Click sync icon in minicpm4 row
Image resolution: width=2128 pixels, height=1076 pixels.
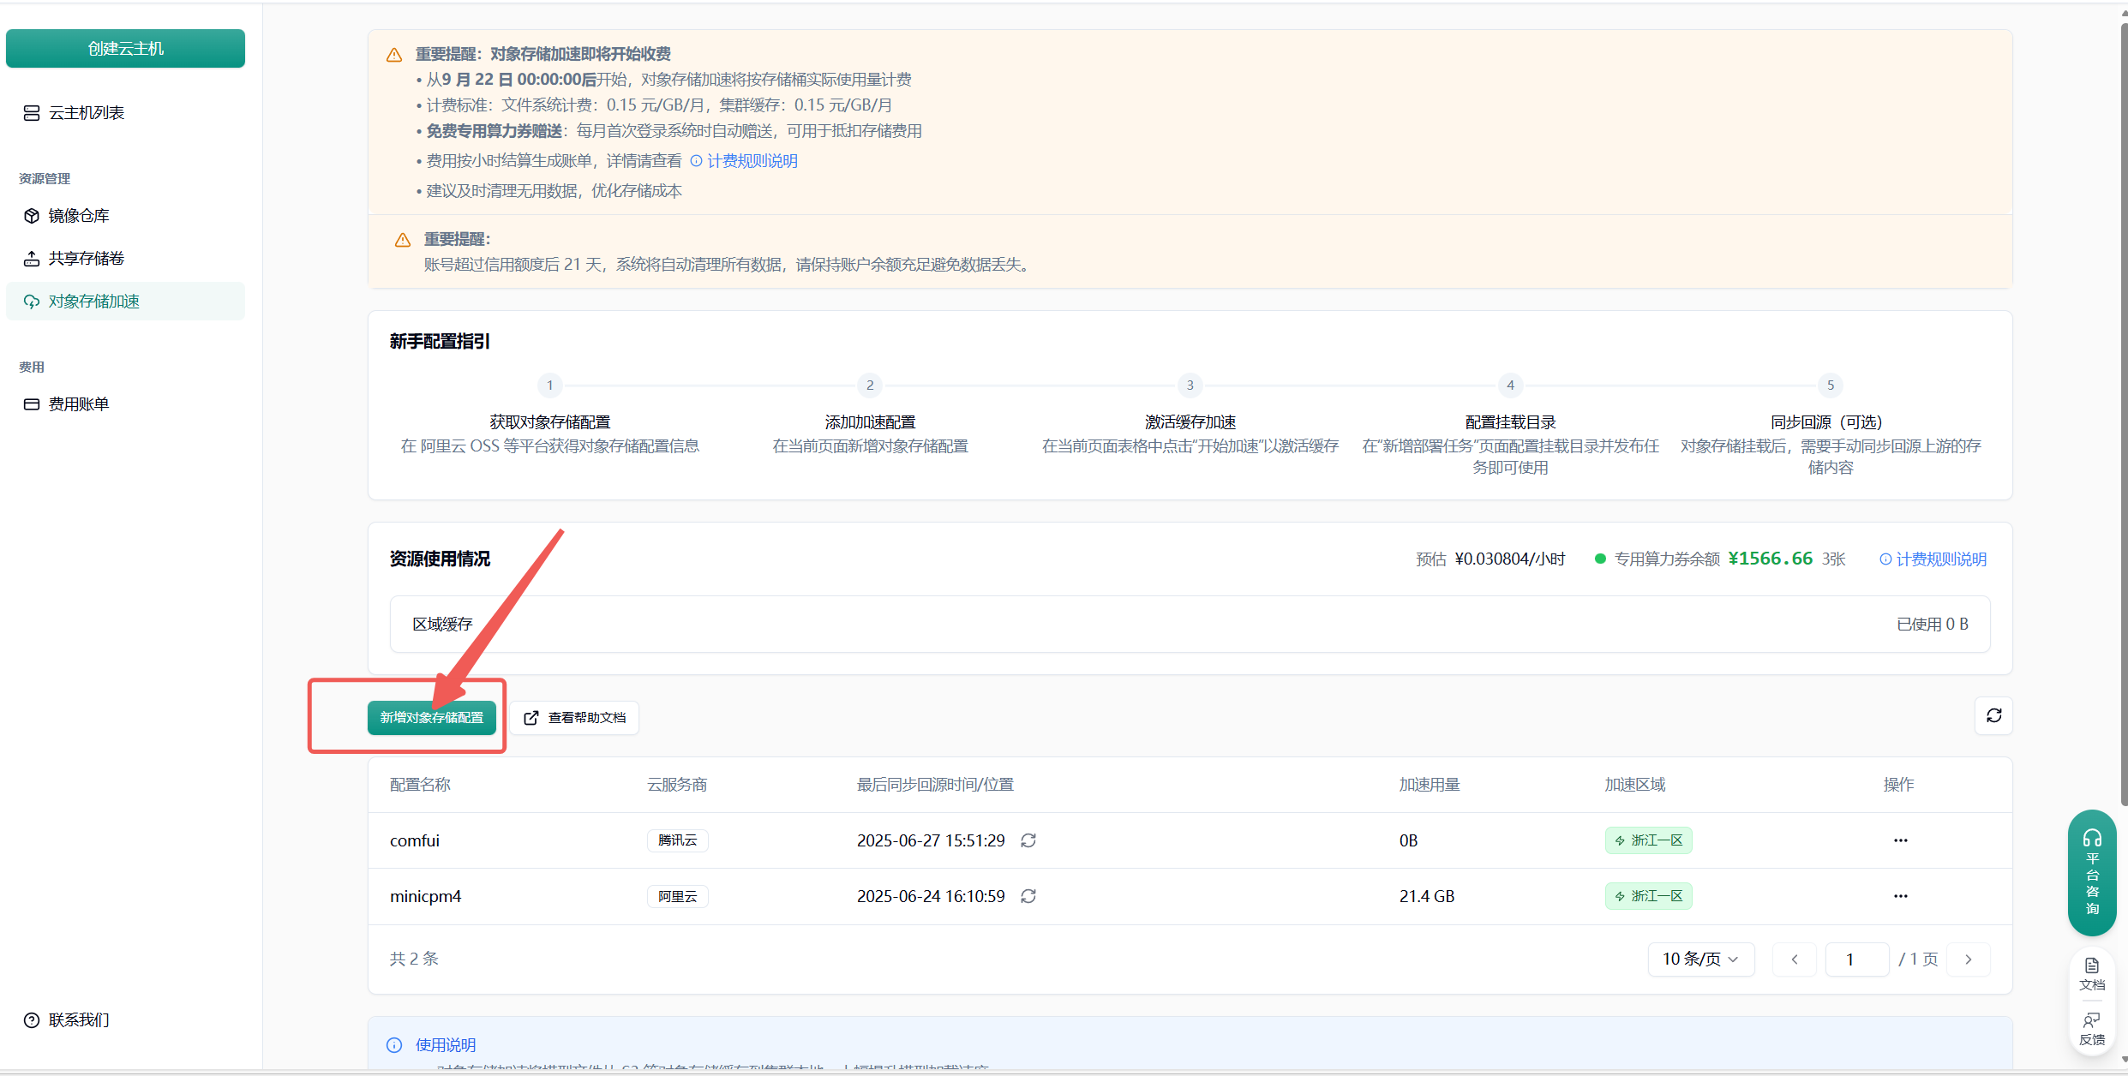point(1028,896)
